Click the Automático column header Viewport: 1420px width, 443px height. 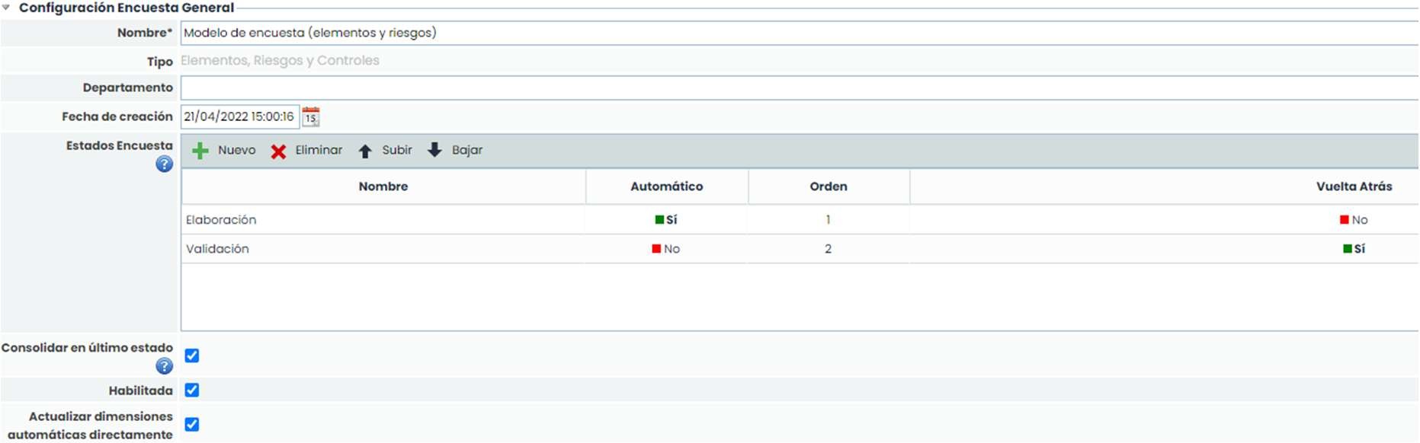point(666,186)
